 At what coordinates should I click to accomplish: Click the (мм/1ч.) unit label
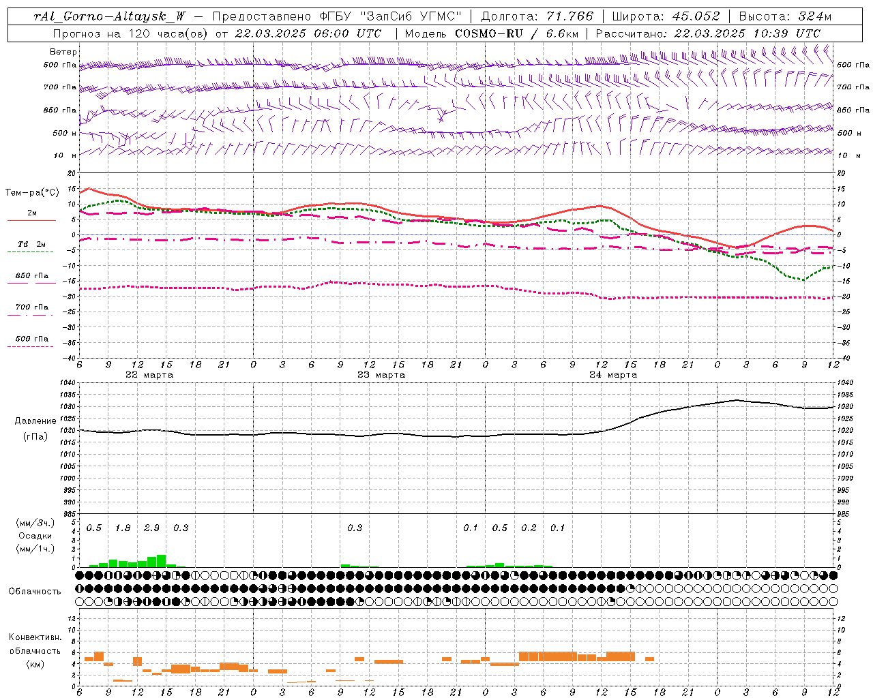tap(35, 548)
